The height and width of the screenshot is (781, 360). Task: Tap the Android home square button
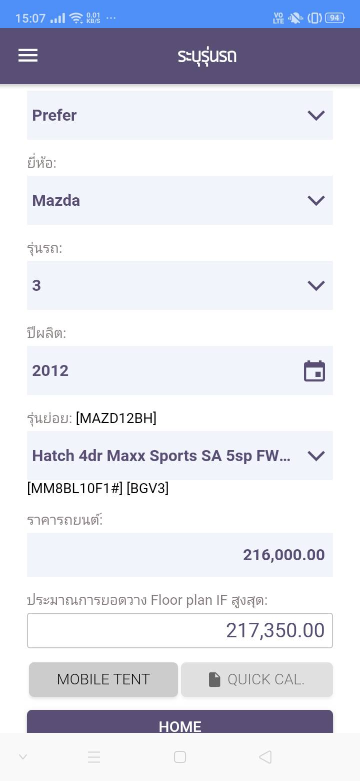(x=180, y=756)
